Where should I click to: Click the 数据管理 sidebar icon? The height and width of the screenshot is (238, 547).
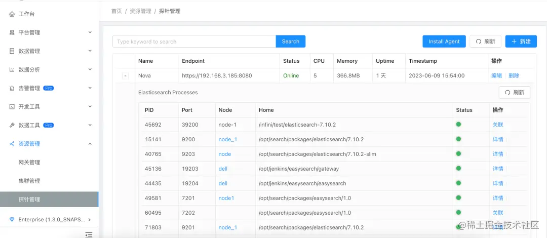(12, 51)
